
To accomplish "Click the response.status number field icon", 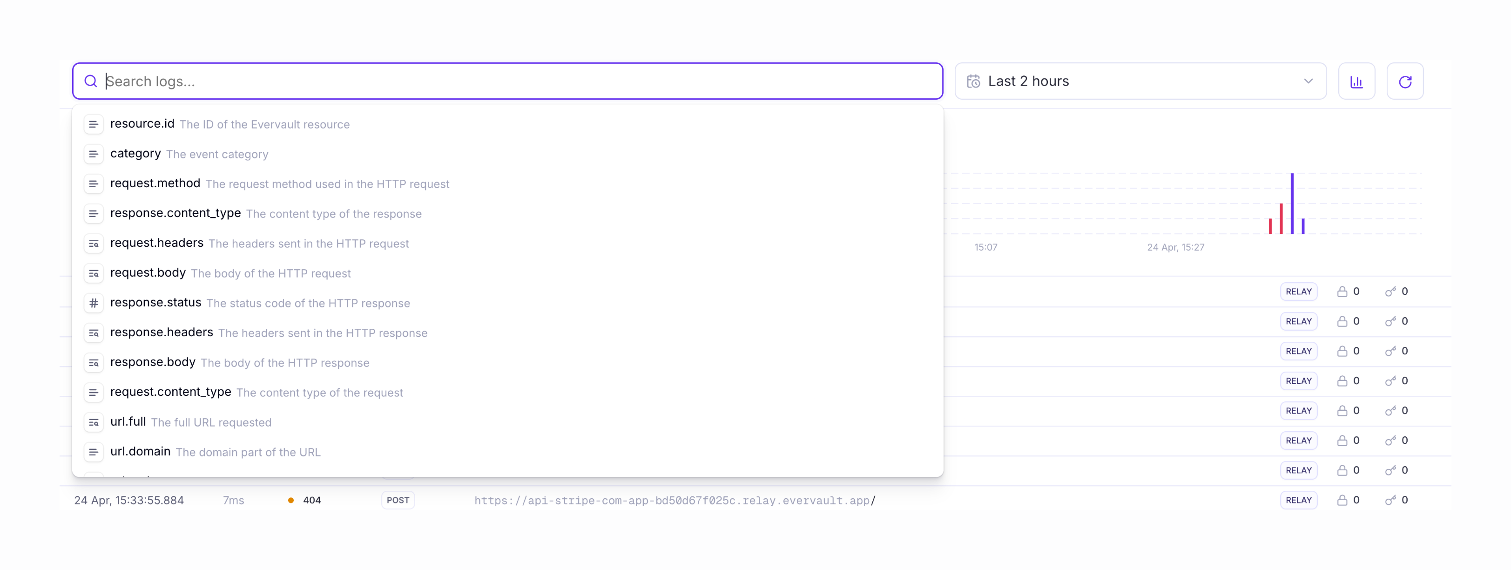I will click(x=94, y=304).
